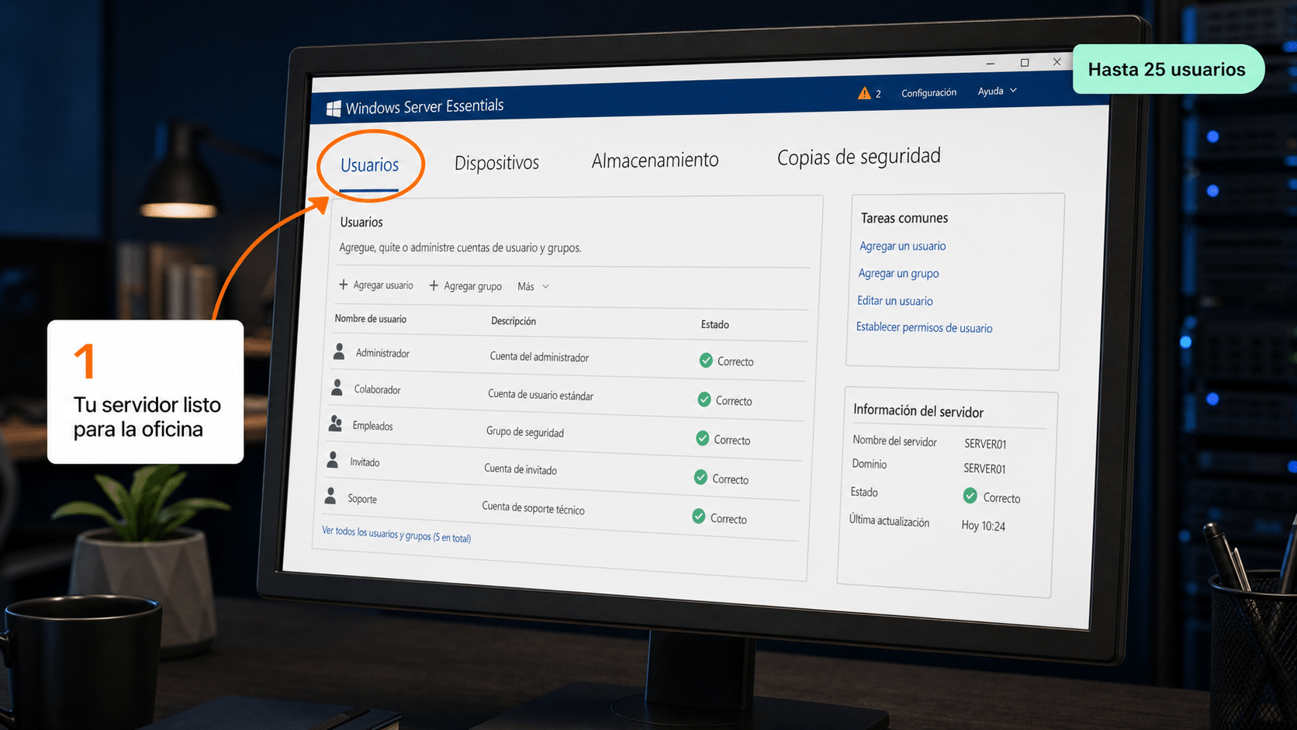The width and height of the screenshot is (1297, 730).
Task: Click 'Cuenta de soporte técnico' description
Action: coord(534,508)
